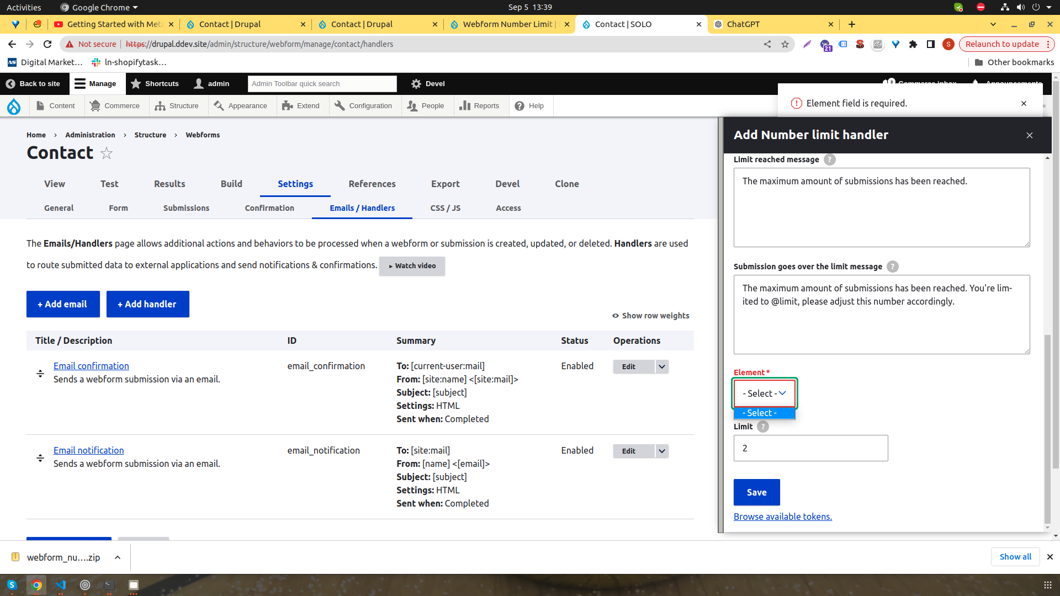1060x596 pixels.
Task: Open the ChatGPT browser tab
Action: [x=745, y=24]
